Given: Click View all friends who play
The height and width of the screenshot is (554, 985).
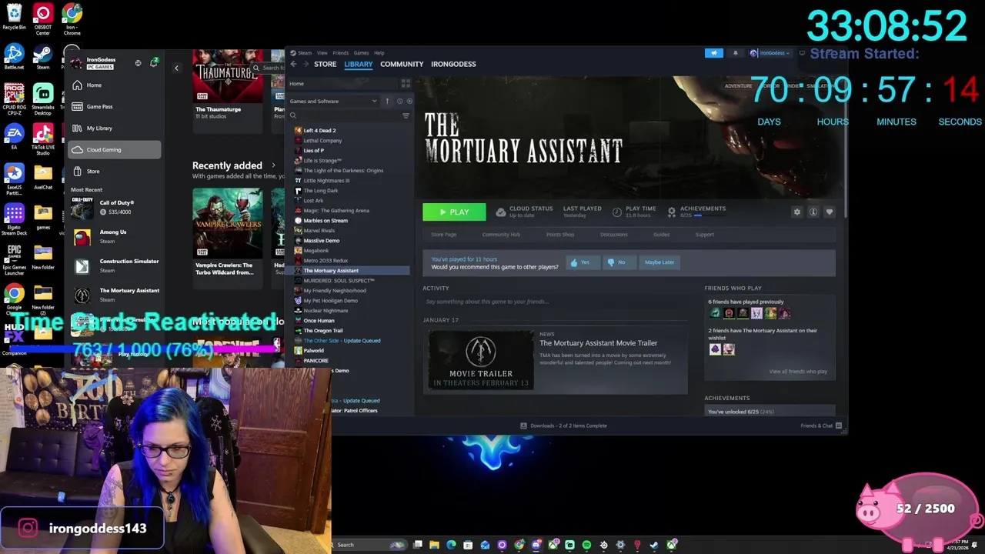Looking at the screenshot, I should coord(798,372).
